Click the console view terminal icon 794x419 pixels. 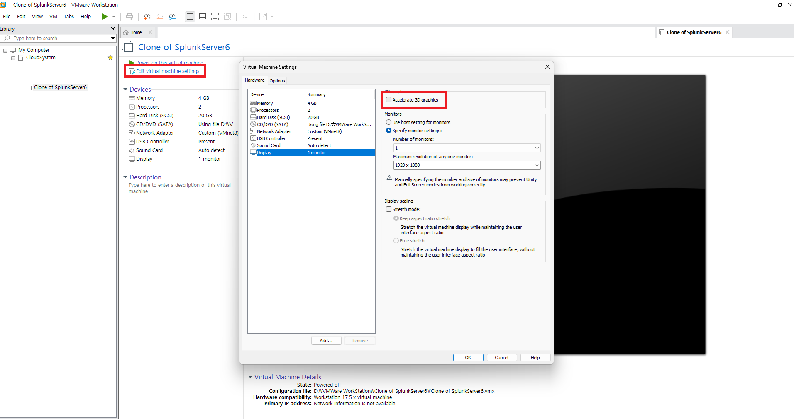point(245,17)
